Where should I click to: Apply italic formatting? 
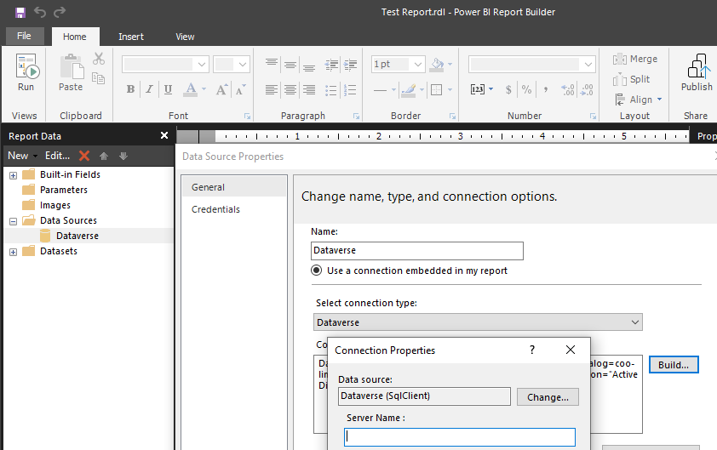coord(149,89)
